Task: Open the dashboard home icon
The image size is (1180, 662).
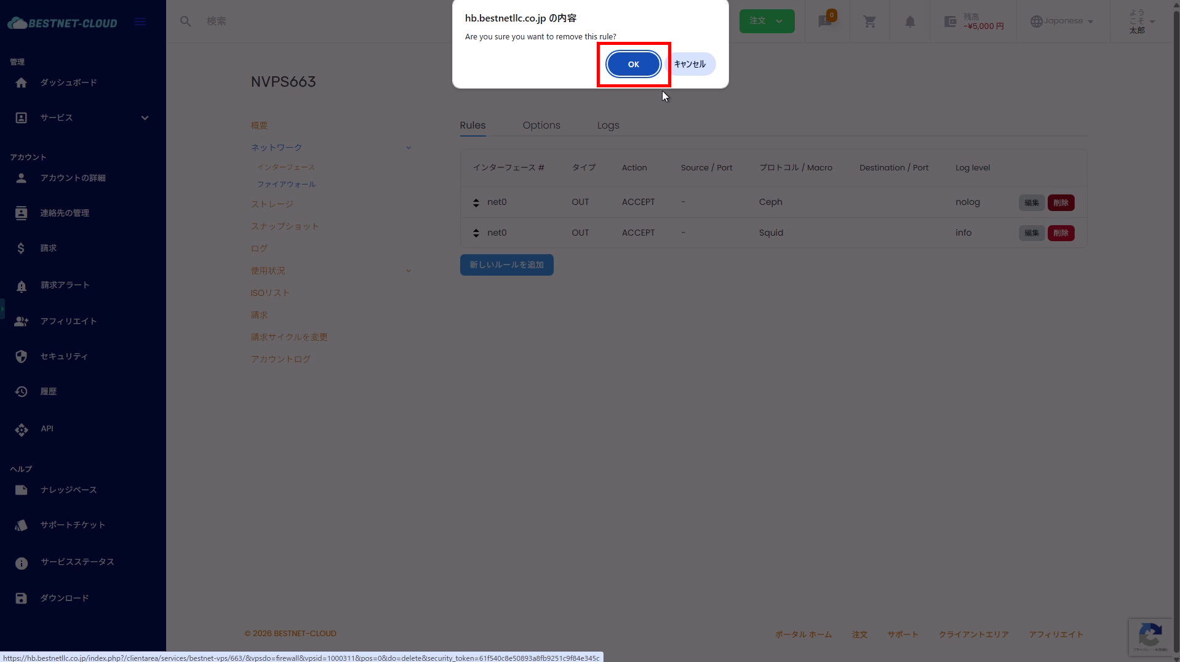Action: 22,83
